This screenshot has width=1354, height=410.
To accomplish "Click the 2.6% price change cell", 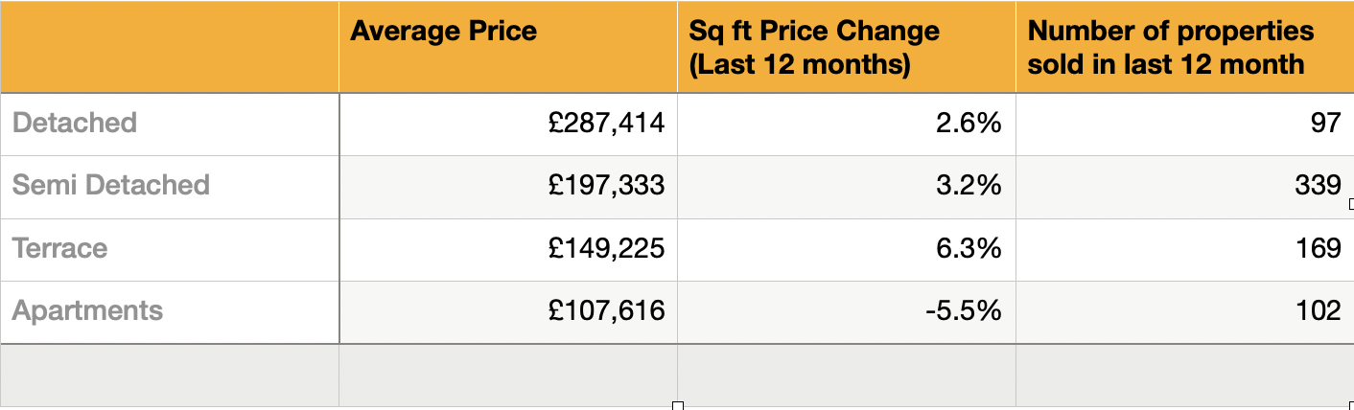I will (x=846, y=124).
